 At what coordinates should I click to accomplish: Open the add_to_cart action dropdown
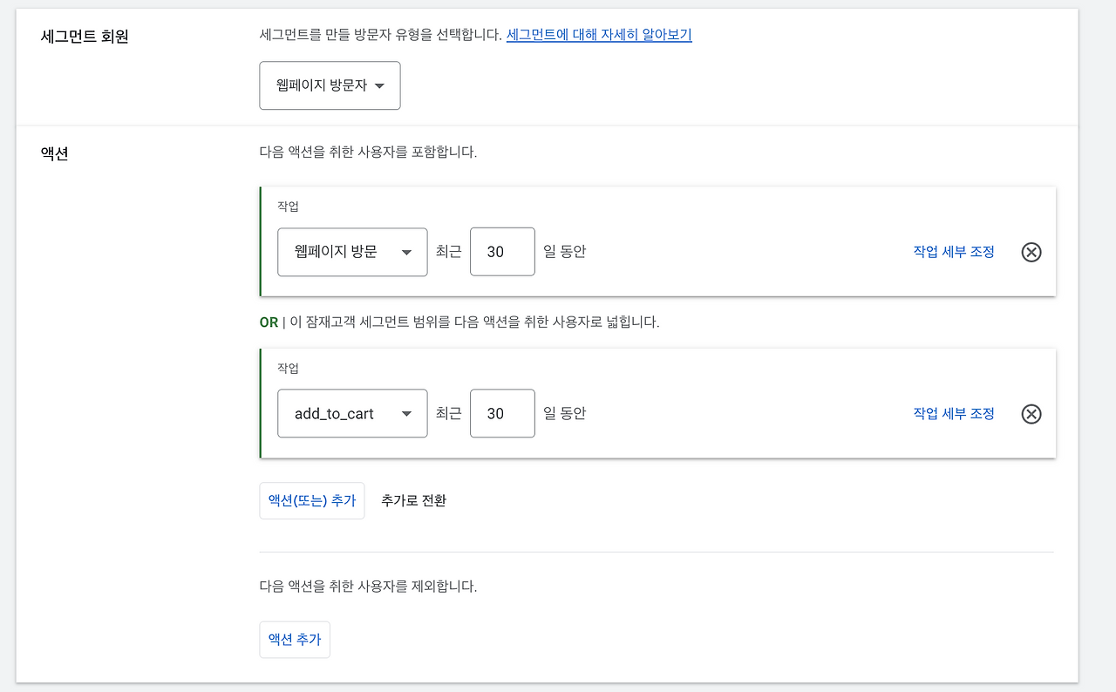tap(352, 414)
